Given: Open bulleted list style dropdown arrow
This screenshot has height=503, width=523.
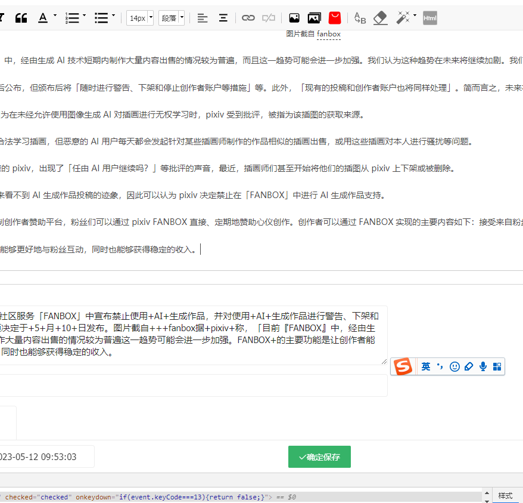Looking at the screenshot, I should click(113, 16).
